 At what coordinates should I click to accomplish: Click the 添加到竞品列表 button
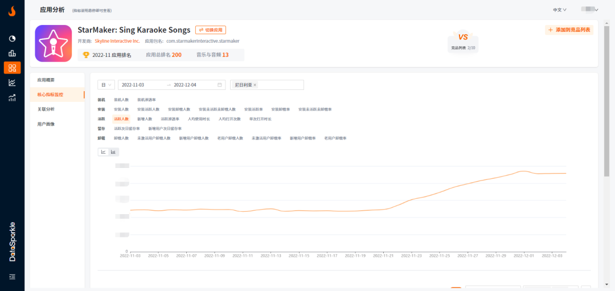pyautogui.click(x=569, y=30)
